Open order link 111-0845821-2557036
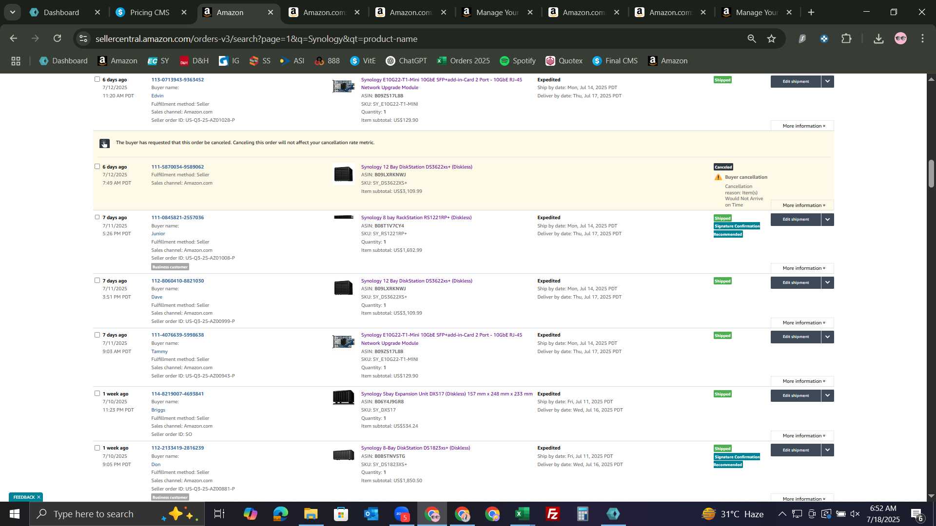 pyautogui.click(x=177, y=217)
